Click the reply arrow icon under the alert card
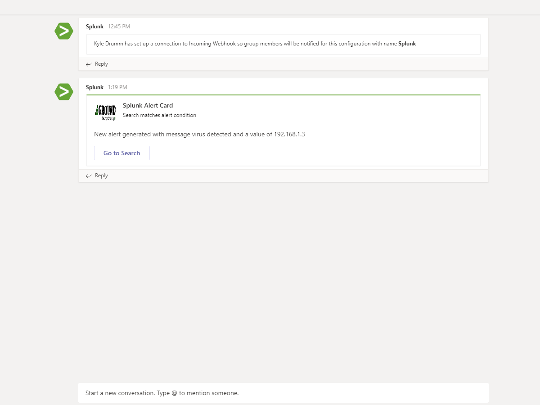Image resolution: width=540 pixels, height=405 pixels. tap(89, 176)
